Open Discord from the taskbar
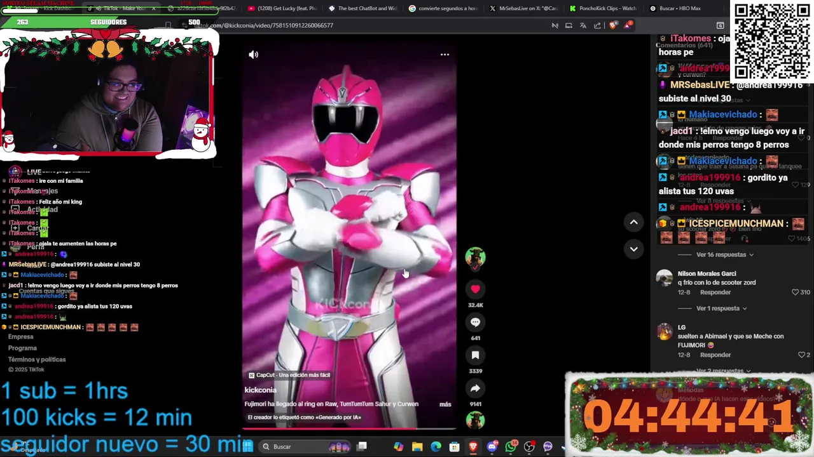Image resolution: width=814 pixels, height=457 pixels. click(x=492, y=447)
